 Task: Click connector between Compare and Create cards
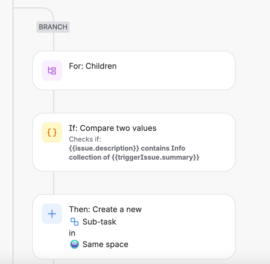(54, 183)
